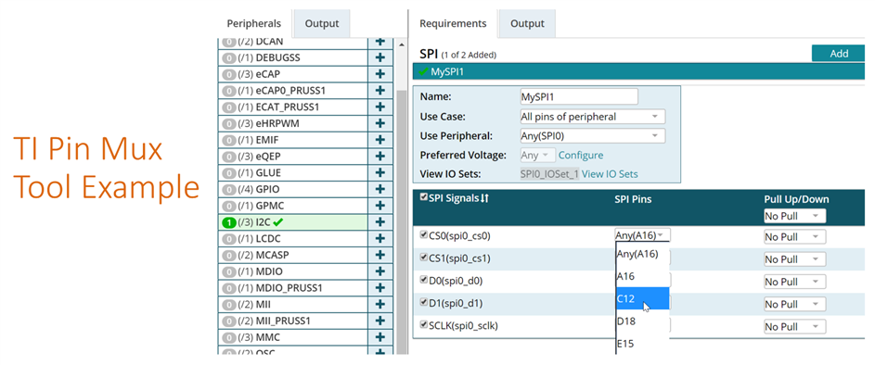Click the Name input field MySPI1

(579, 96)
